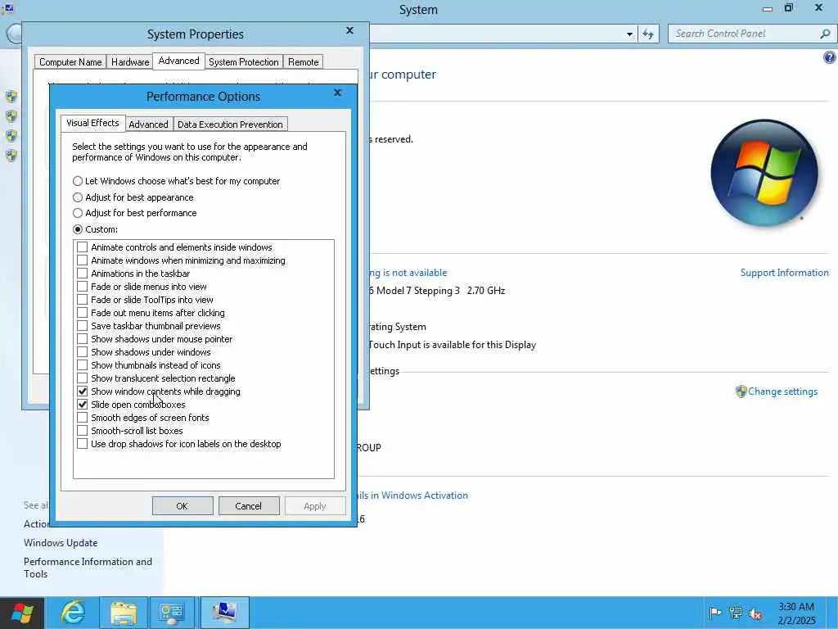Enable Show shadows under mouse pointer
The image size is (838, 629).
pos(83,339)
